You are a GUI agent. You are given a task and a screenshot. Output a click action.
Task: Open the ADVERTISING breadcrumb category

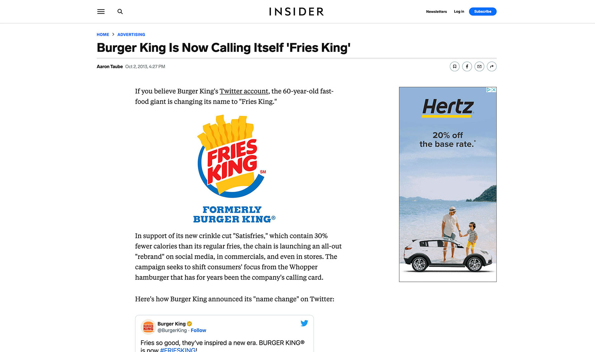click(131, 35)
